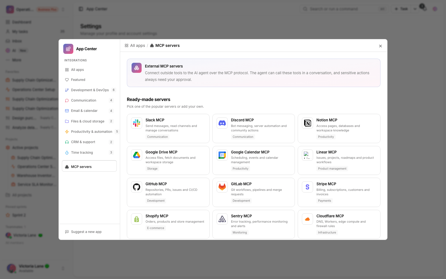This screenshot has width=446, height=279.
Task: Open the Linear MCP card title
Action: click(326, 152)
